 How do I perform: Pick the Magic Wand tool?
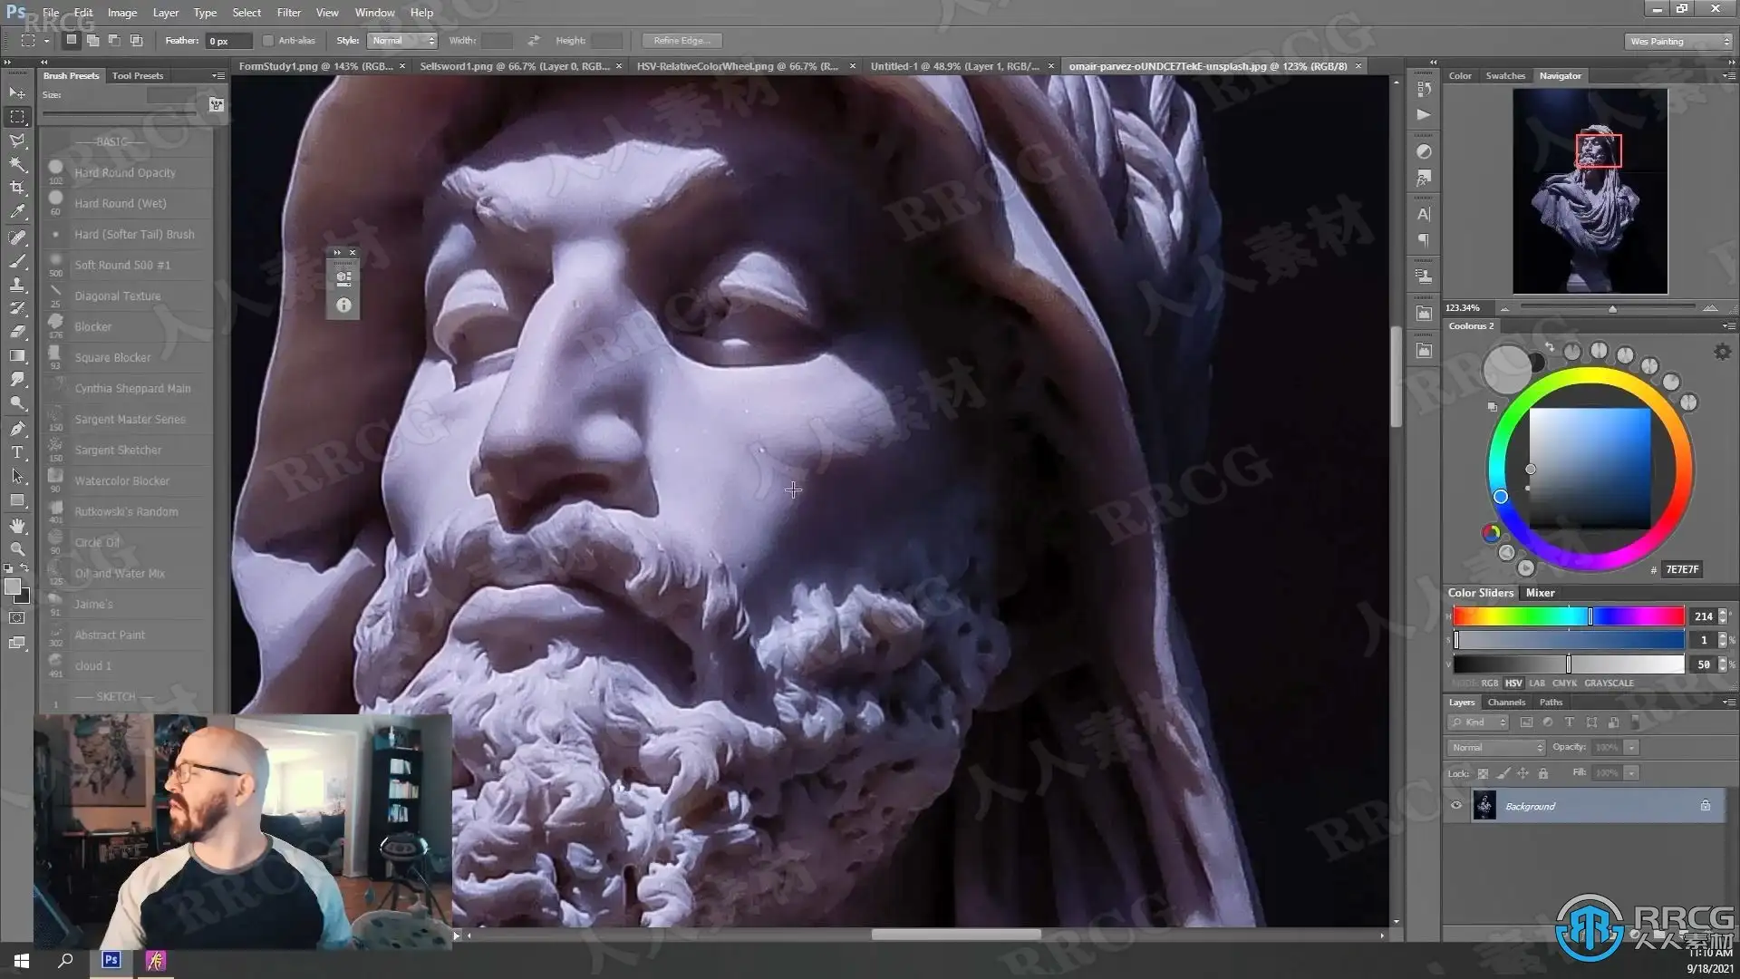click(17, 164)
